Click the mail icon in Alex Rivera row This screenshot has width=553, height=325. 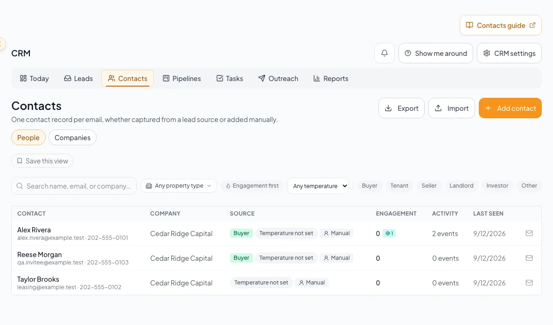point(529,233)
